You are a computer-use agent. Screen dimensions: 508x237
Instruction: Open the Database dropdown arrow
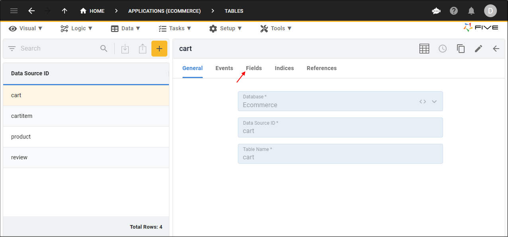434,102
